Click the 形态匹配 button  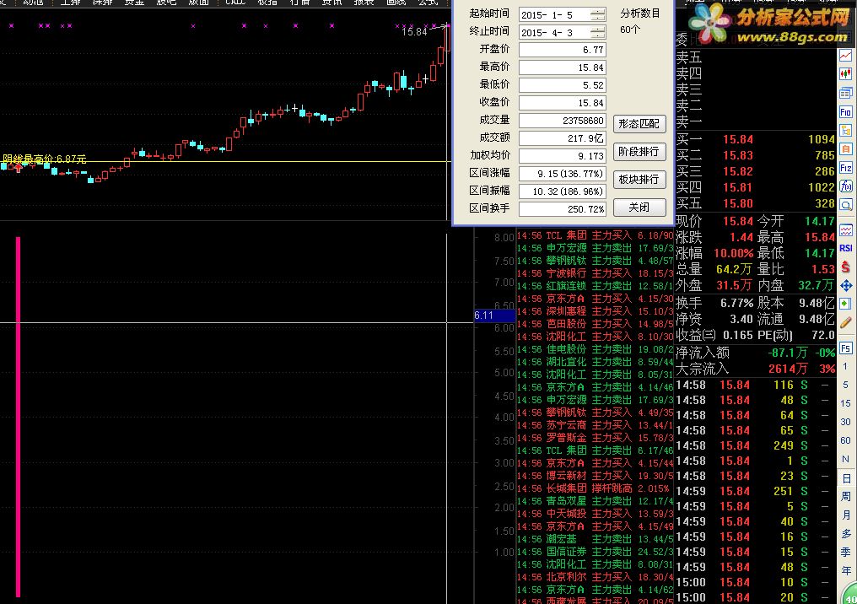click(639, 123)
